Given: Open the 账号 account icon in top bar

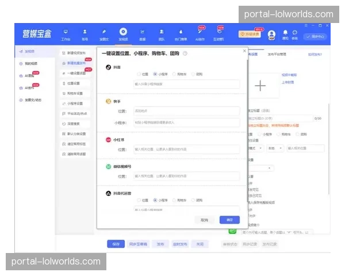Looking at the screenshot, I should [85, 32].
